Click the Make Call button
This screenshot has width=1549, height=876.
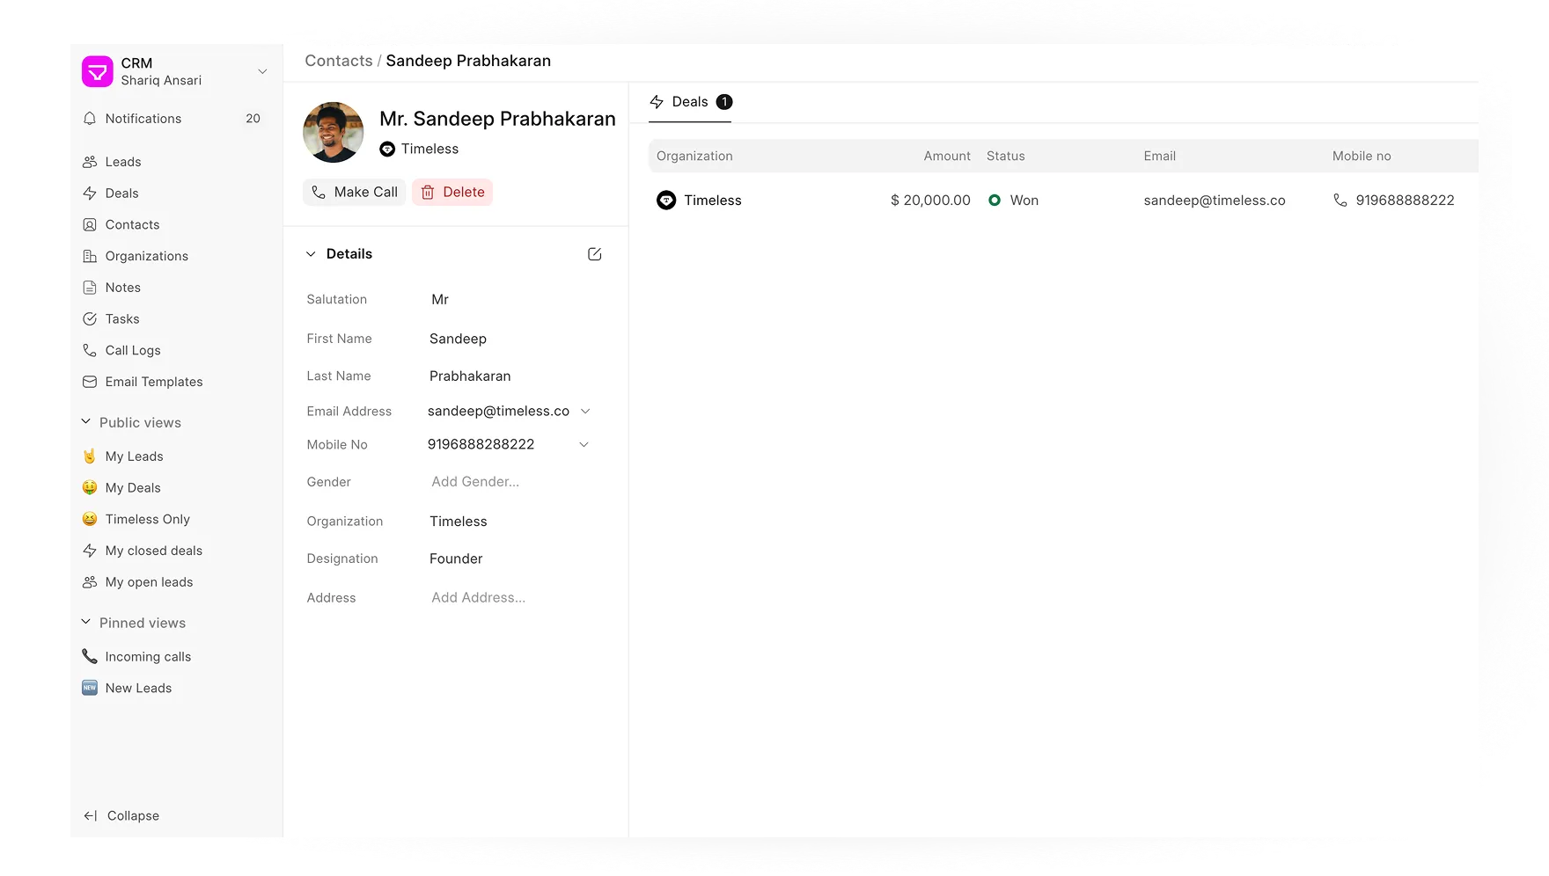pos(354,193)
